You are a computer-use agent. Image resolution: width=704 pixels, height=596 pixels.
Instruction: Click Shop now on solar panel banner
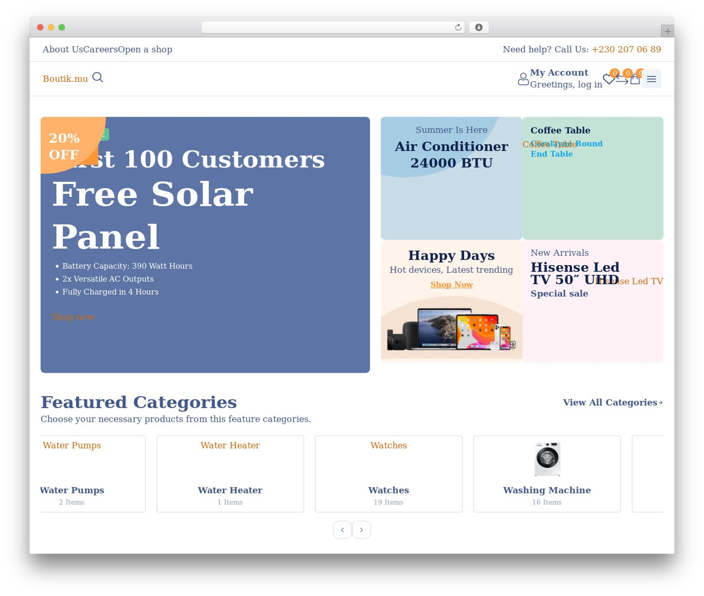73,317
